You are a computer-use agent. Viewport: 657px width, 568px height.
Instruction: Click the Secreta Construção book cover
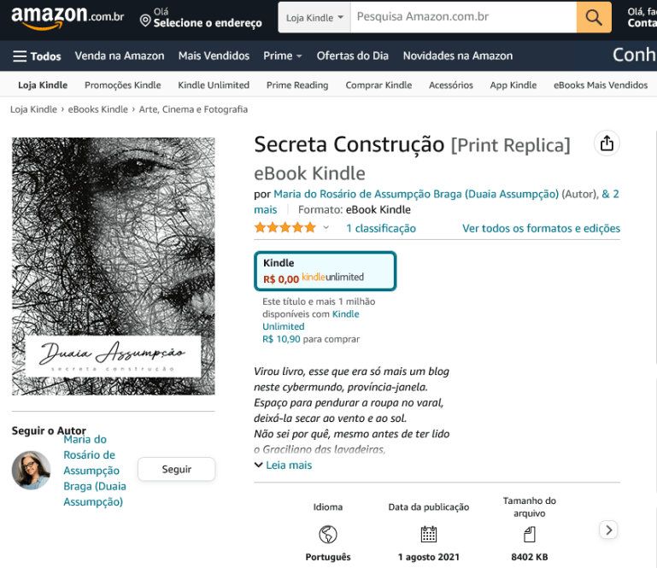[114, 266]
